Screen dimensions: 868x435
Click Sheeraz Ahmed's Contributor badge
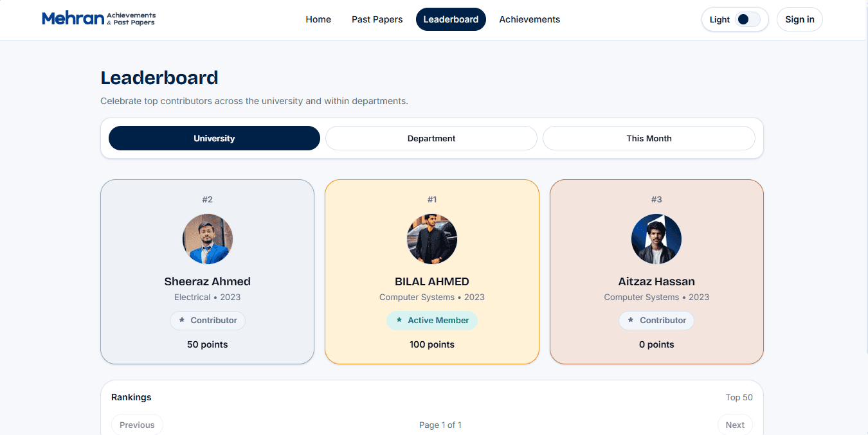(208, 321)
